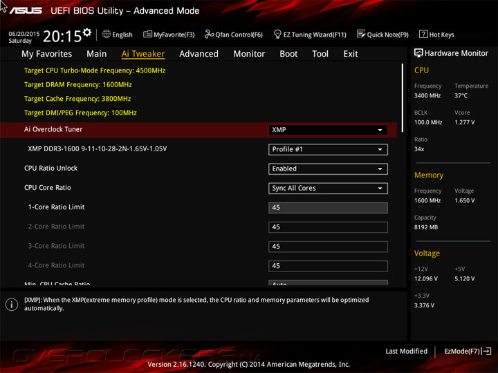Click the 3-Core Ratio Limit value field
The height and width of the screenshot is (373, 498).
point(328,247)
